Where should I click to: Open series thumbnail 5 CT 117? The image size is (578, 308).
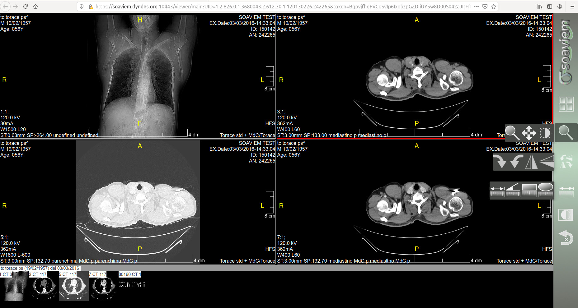tap(73, 286)
